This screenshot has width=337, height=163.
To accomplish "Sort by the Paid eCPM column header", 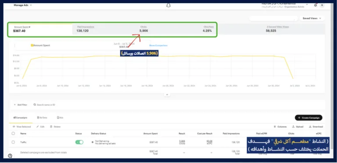I will click(261, 133).
